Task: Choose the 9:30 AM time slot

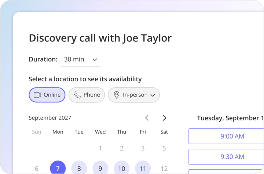Action: (226, 157)
